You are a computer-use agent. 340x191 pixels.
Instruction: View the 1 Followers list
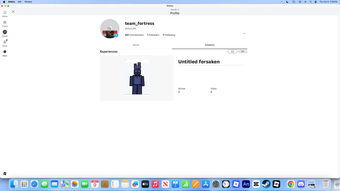click(x=153, y=35)
